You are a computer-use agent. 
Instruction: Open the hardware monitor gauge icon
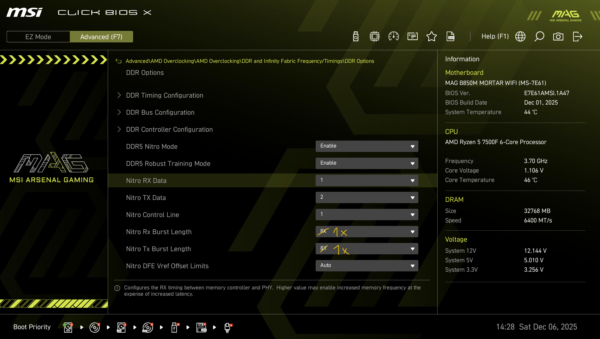(394, 37)
